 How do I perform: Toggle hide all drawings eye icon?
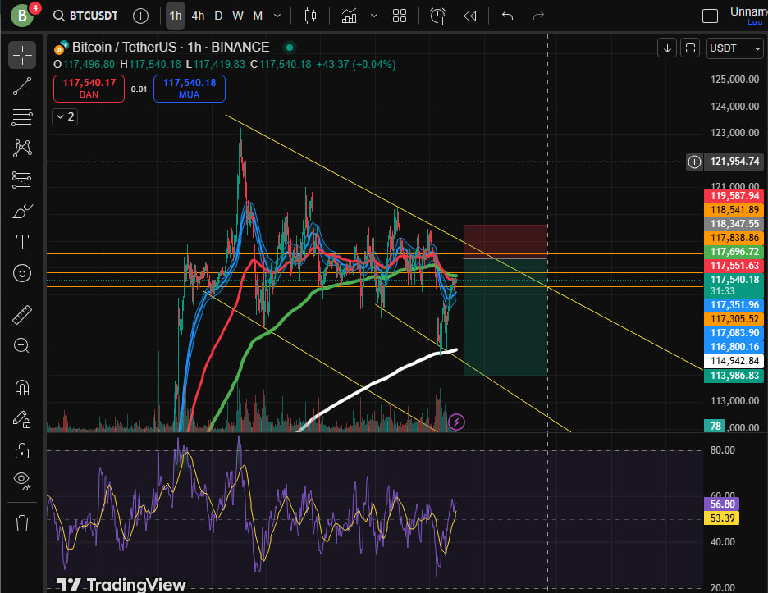pyautogui.click(x=22, y=481)
